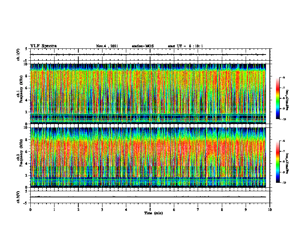Click the "-6" label on ch.2 colorbar
Viewport: 304px width, 235px height.
click(x=283, y=141)
